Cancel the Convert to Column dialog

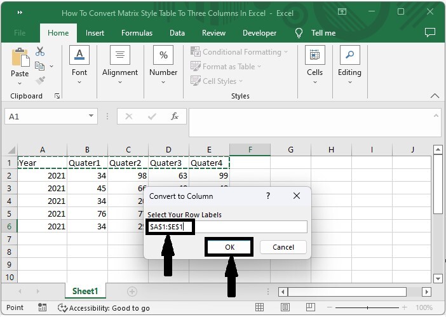point(283,246)
